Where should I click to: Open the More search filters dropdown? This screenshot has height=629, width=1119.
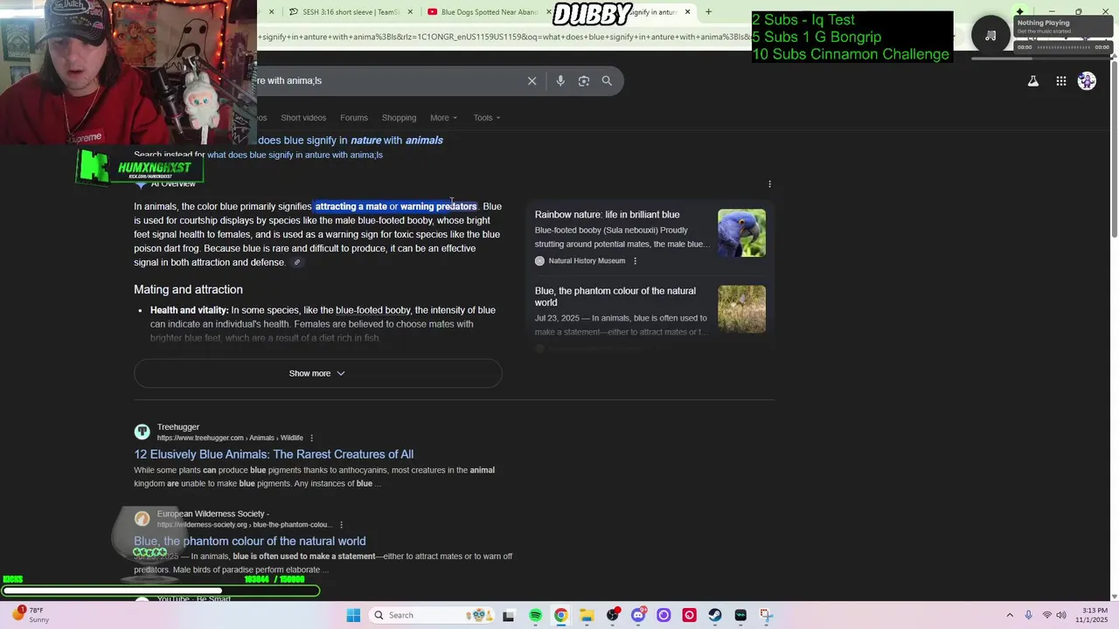tap(443, 118)
